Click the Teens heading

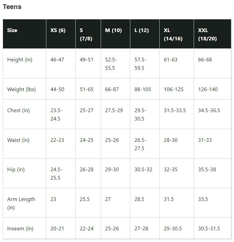(x=12, y=7)
